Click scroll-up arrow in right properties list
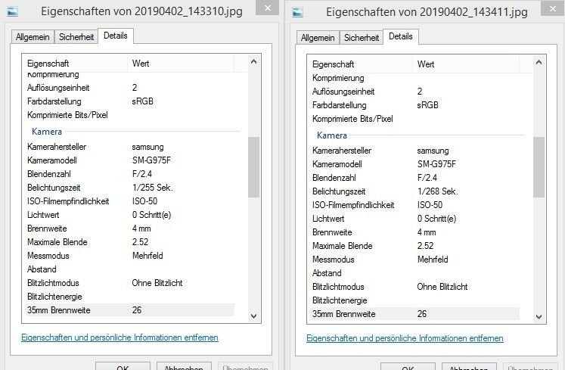The width and height of the screenshot is (565, 370). [539, 62]
